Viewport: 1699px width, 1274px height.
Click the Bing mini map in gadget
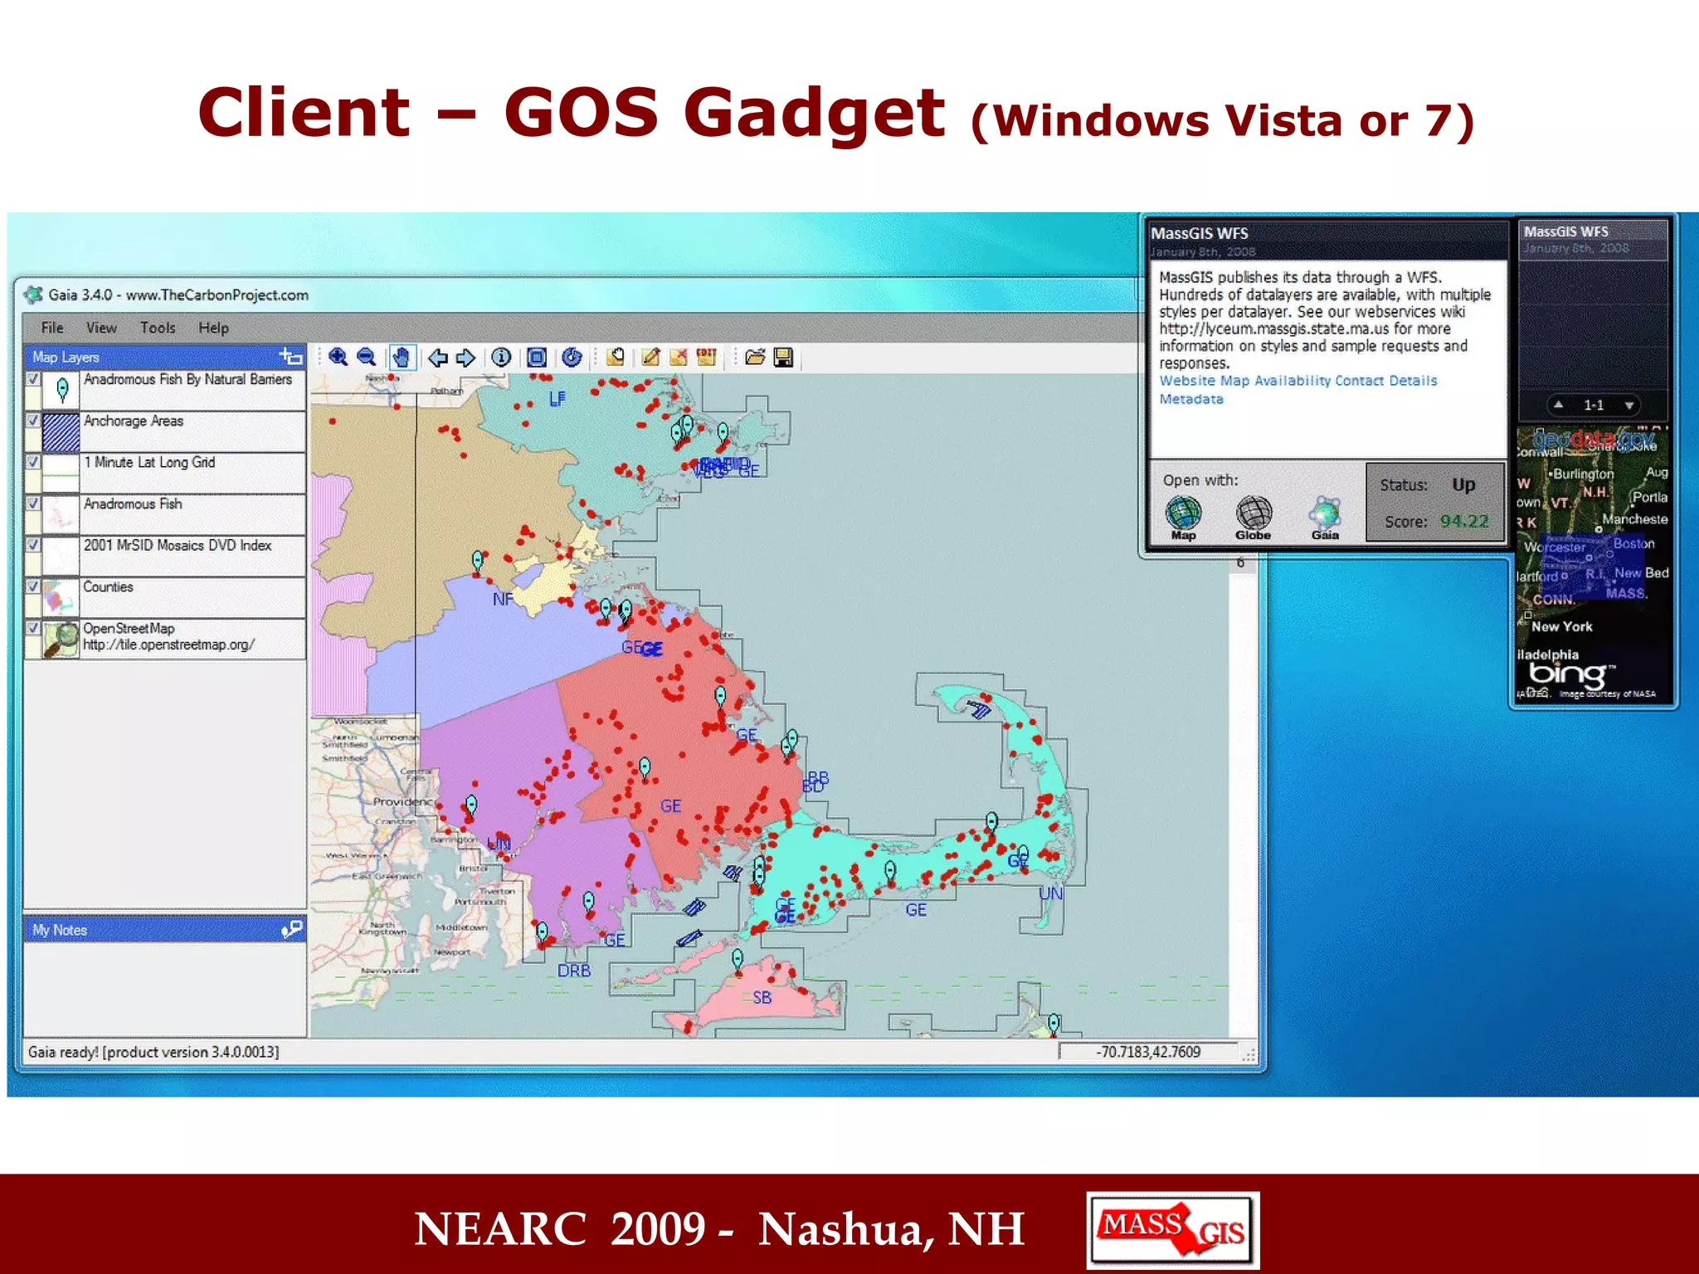tap(1593, 564)
